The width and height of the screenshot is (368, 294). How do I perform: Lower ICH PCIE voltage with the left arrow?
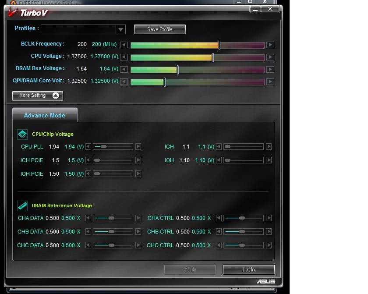(88, 160)
